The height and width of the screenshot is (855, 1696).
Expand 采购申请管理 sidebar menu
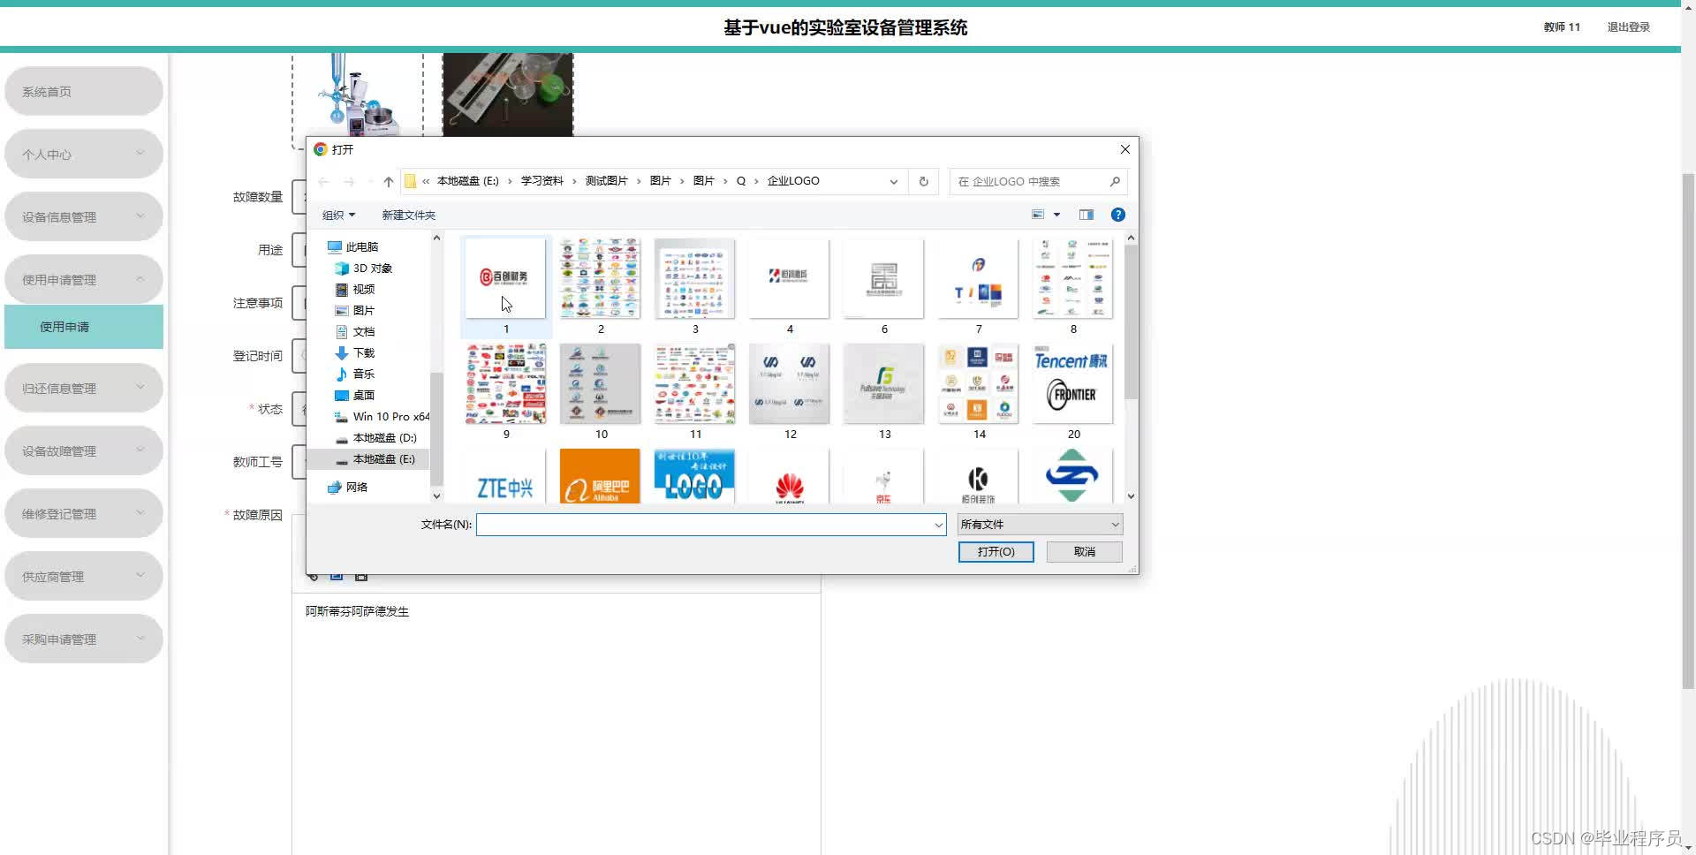click(84, 639)
